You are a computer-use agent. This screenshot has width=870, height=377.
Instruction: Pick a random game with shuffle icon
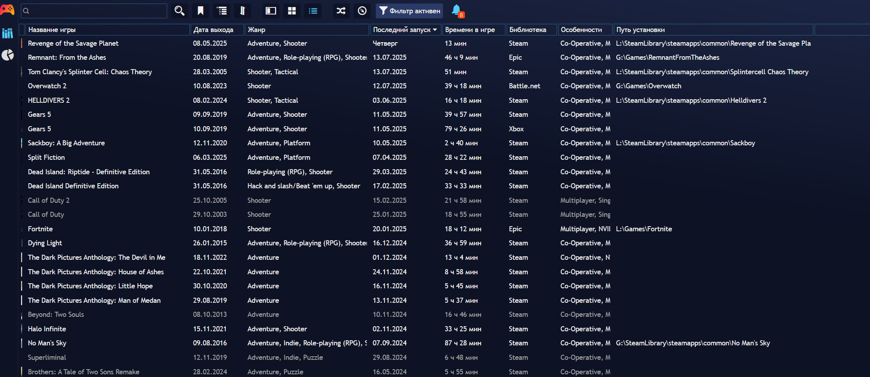coord(341,11)
